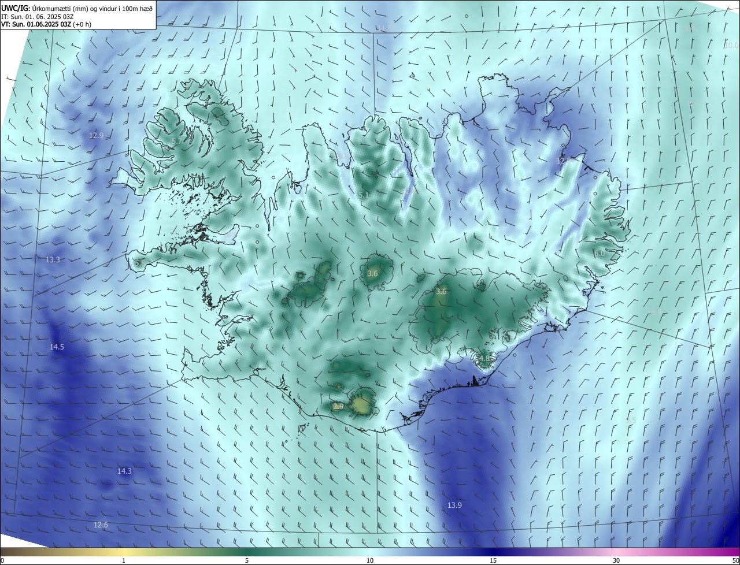Click the 3.6 value on the small round glacier
The width and height of the screenshot is (740, 565).
coord(372,274)
